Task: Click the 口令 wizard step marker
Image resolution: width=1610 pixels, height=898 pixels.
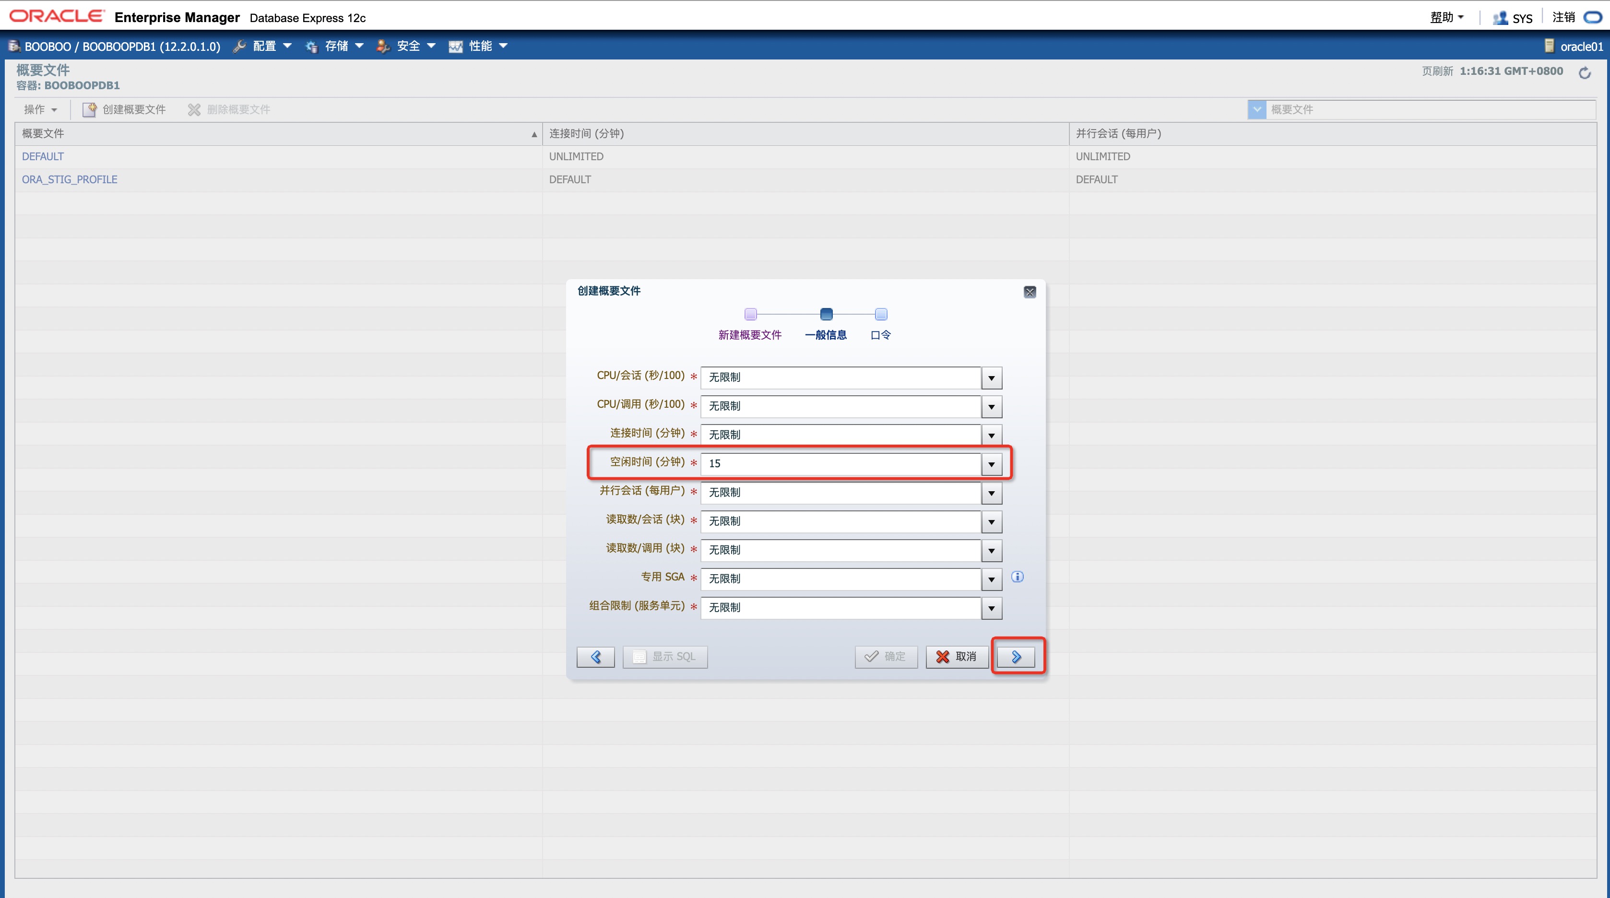Action: tap(881, 314)
